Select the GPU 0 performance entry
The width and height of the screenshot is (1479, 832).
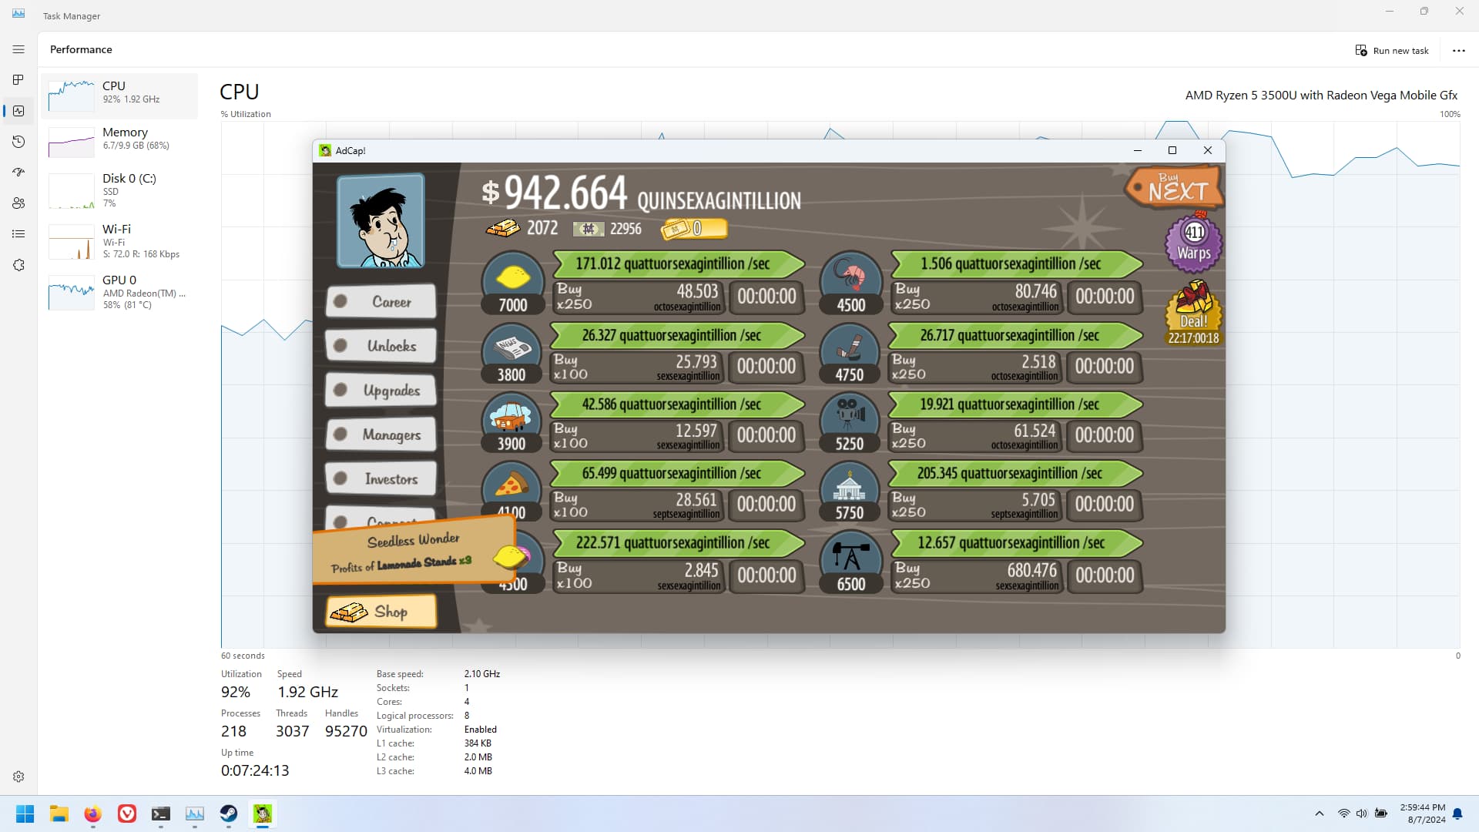(119, 292)
